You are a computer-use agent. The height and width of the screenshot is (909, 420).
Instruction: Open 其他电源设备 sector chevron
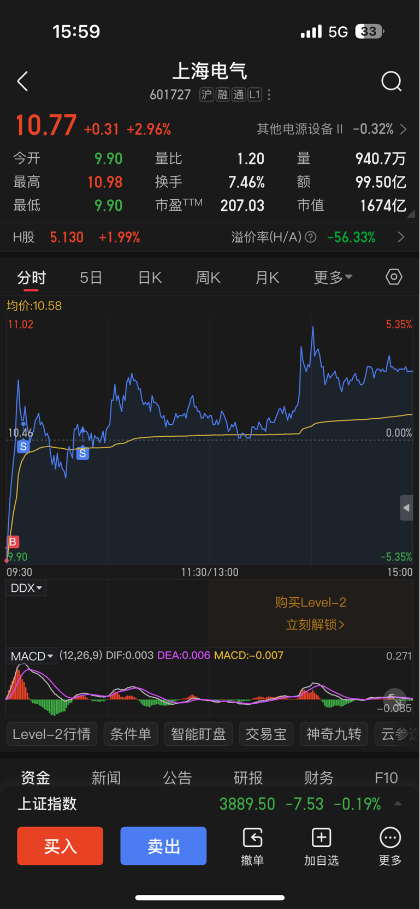404,129
